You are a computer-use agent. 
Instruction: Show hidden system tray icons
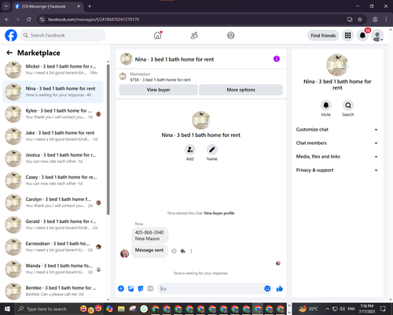tap(328, 309)
